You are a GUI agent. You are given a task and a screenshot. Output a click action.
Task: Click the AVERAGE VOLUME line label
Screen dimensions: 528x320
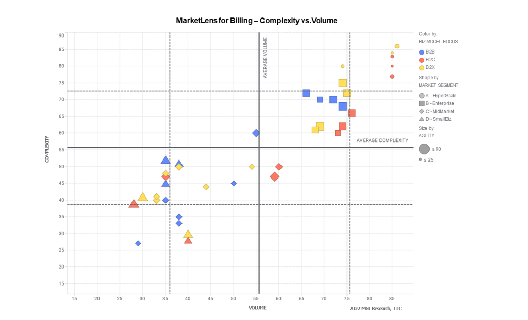[x=266, y=58]
